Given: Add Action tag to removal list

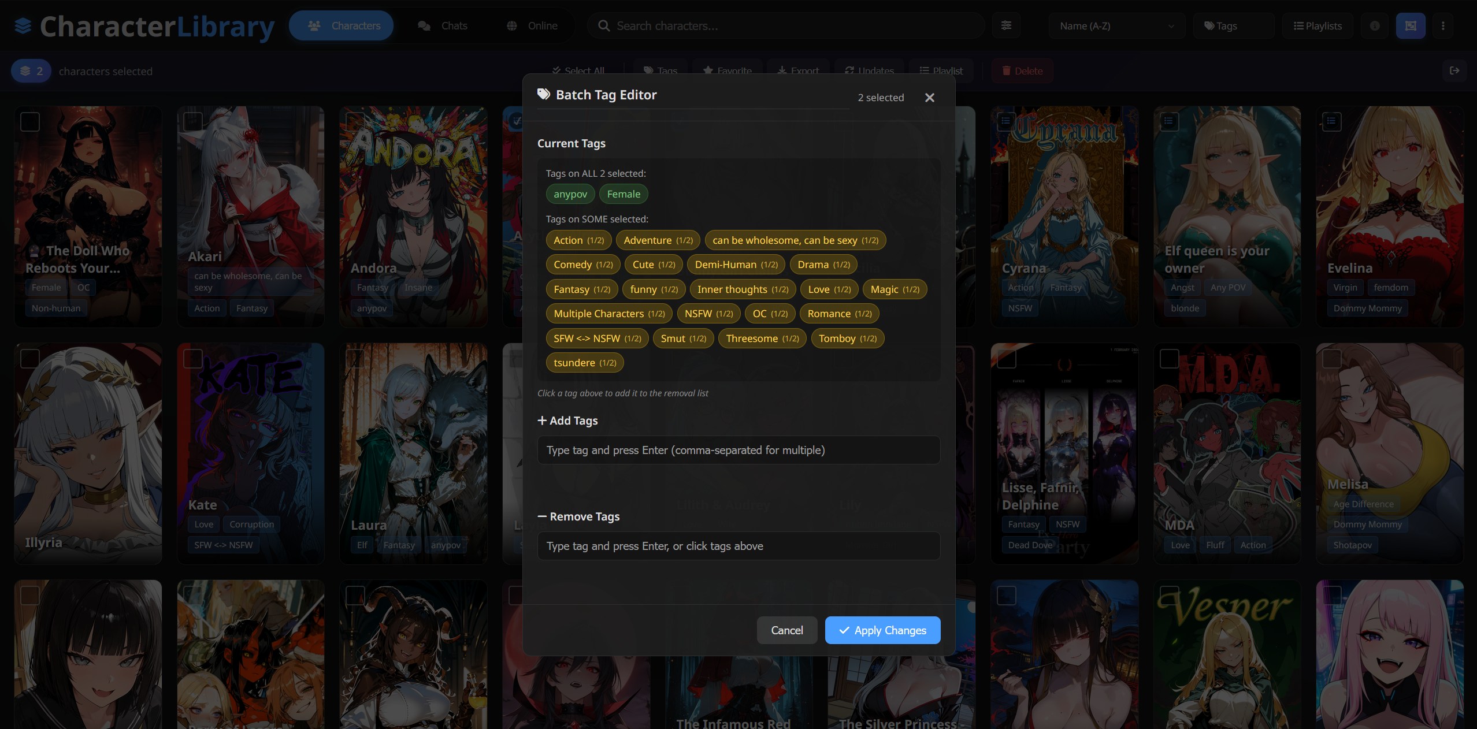Looking at the screenshot, I should 578,240.
